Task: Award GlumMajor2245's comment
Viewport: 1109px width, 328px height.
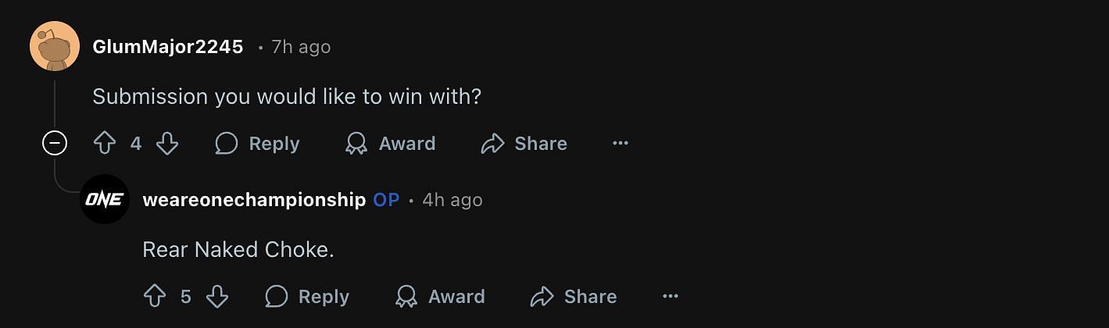Action: (391, 144)
